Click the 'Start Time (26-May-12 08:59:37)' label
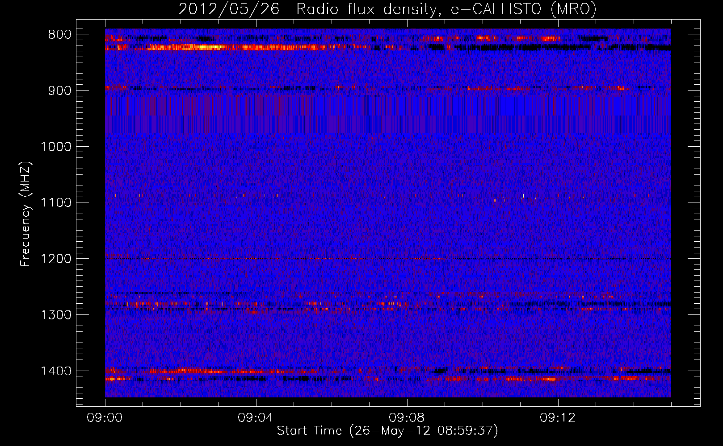723x446 pixels. 387,431
